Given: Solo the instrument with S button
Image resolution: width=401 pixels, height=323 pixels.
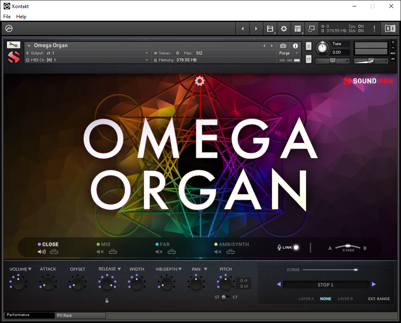Looking at the screenshot, I should (309, 46).
